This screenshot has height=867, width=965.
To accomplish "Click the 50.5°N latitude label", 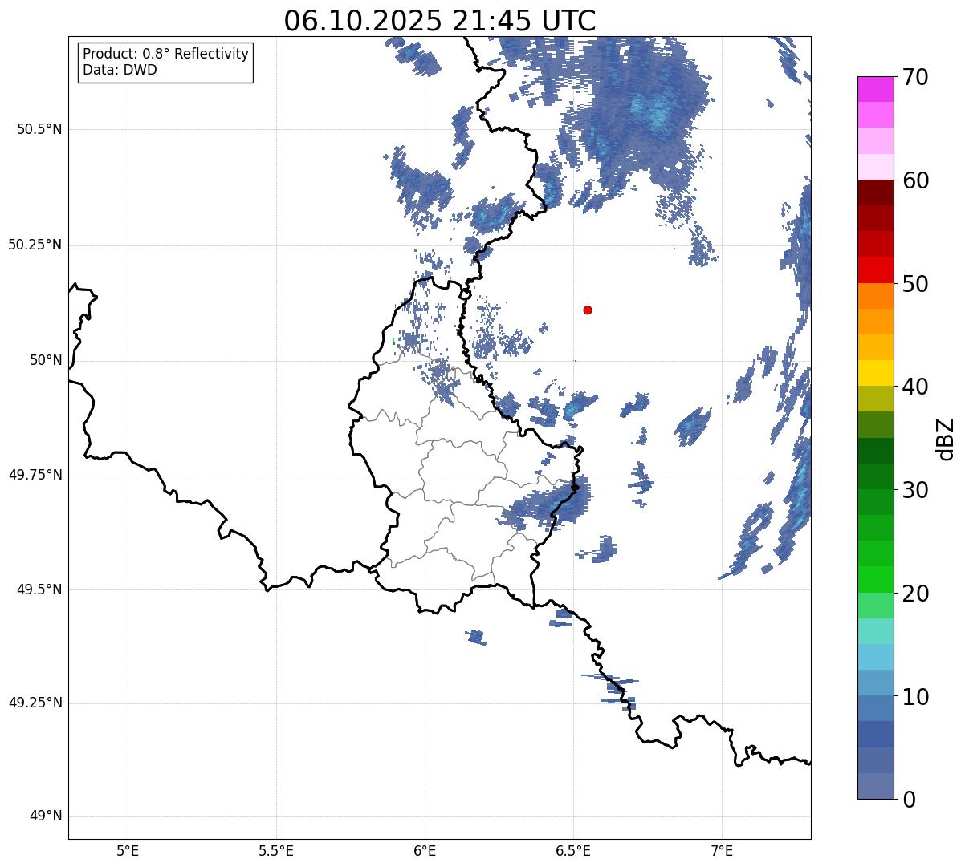I will [39, 129].
